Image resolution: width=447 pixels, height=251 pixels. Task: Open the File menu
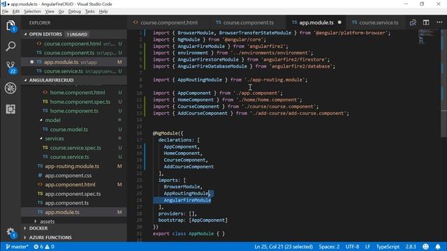coord(5,11)
